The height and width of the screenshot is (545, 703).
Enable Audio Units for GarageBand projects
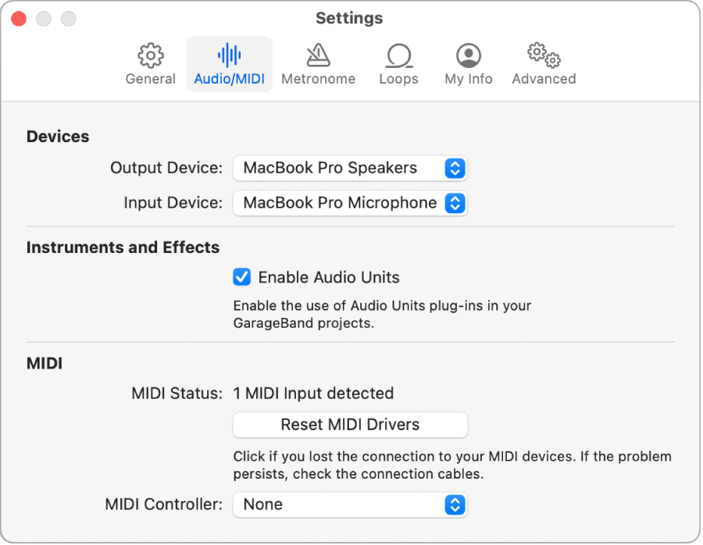coord(242,277)
